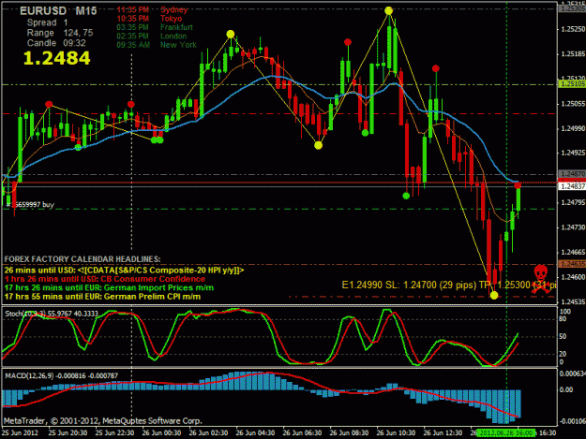Select the Spread 1 info line
The height and width of the screenshot is (439, 586).
tap(47, 22)
